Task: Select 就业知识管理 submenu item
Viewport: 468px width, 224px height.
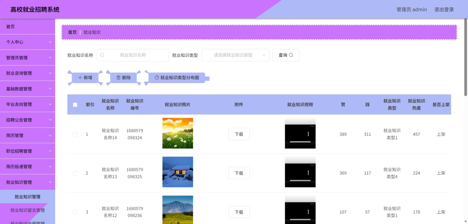Action: 28,197
